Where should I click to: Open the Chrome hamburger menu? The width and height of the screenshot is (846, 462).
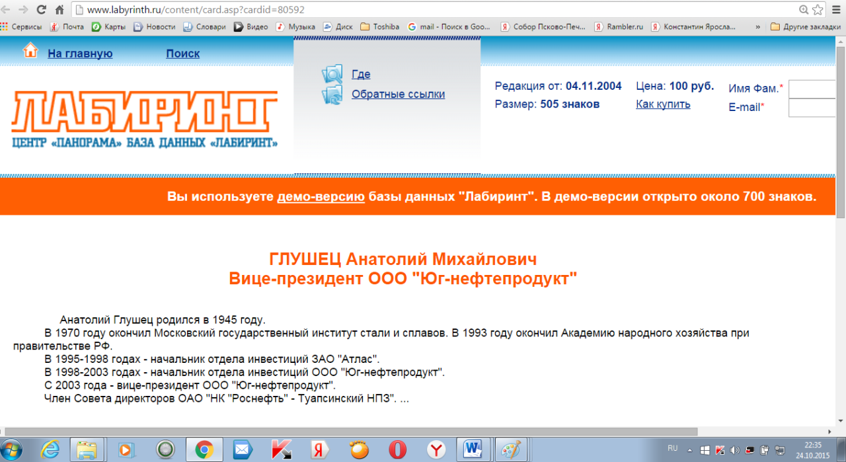(836, 10)
